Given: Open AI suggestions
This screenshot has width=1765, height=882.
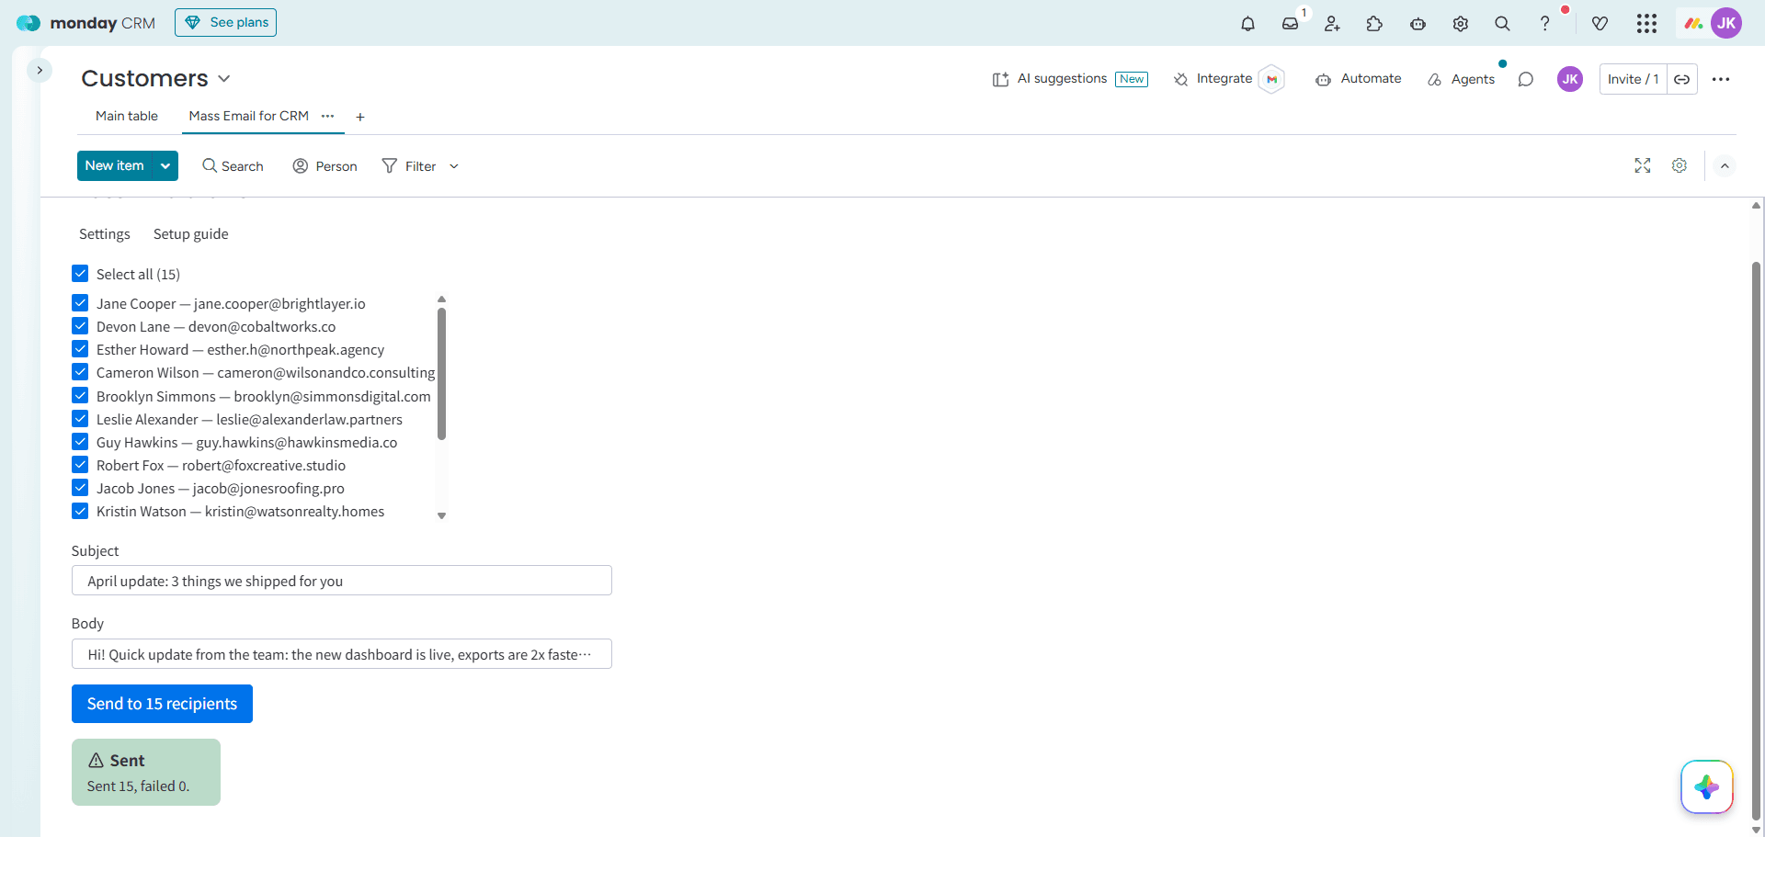Looking at the screenshot, I should tap(1070, 79).
